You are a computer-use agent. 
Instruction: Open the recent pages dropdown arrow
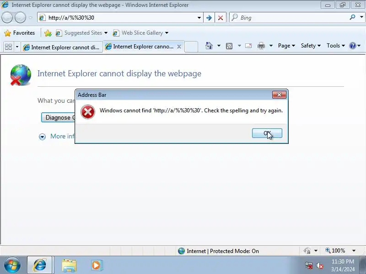[x=30, y=18]
